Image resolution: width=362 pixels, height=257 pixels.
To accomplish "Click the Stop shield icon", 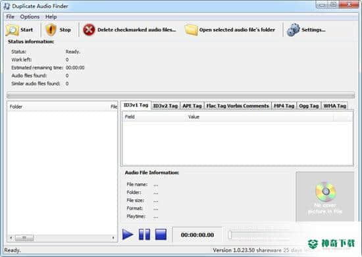I will pos(51,30).
